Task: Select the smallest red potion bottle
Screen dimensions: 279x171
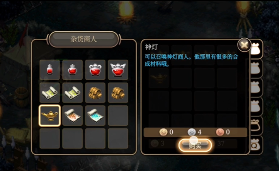Action: tap(49, 70)
